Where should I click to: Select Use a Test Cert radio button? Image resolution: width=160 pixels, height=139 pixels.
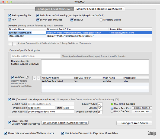click(x=112, y=108)
